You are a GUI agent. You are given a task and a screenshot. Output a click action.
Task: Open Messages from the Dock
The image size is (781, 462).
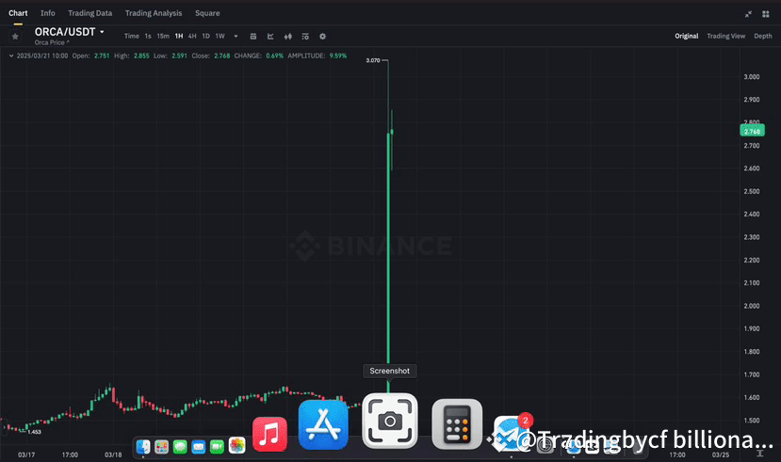click(180, 447)
